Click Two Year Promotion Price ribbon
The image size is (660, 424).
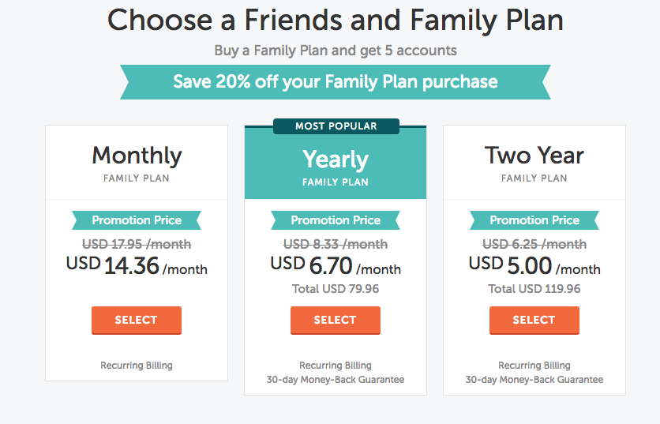534,220
